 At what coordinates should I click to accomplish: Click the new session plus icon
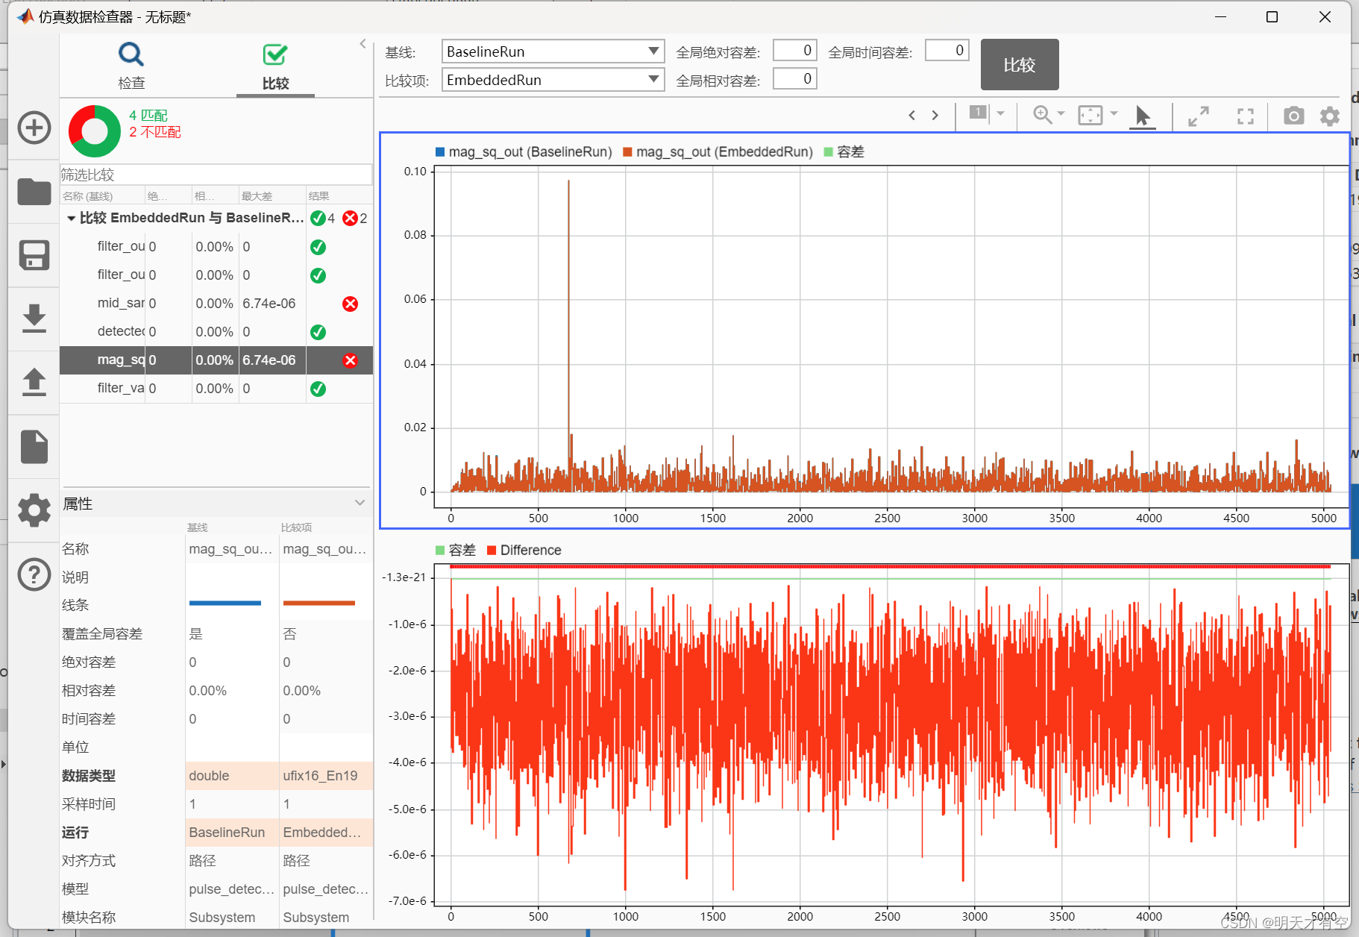click(x=34, y=128)
